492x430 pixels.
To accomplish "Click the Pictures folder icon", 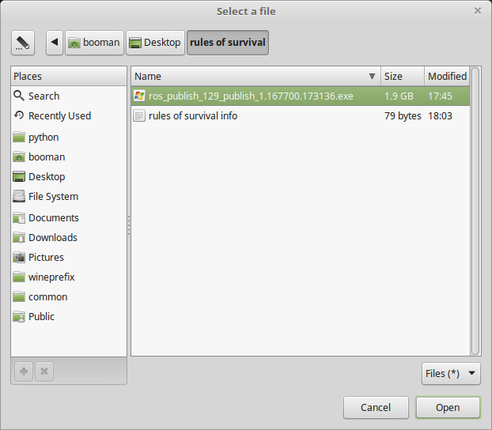I will point(19,257).
